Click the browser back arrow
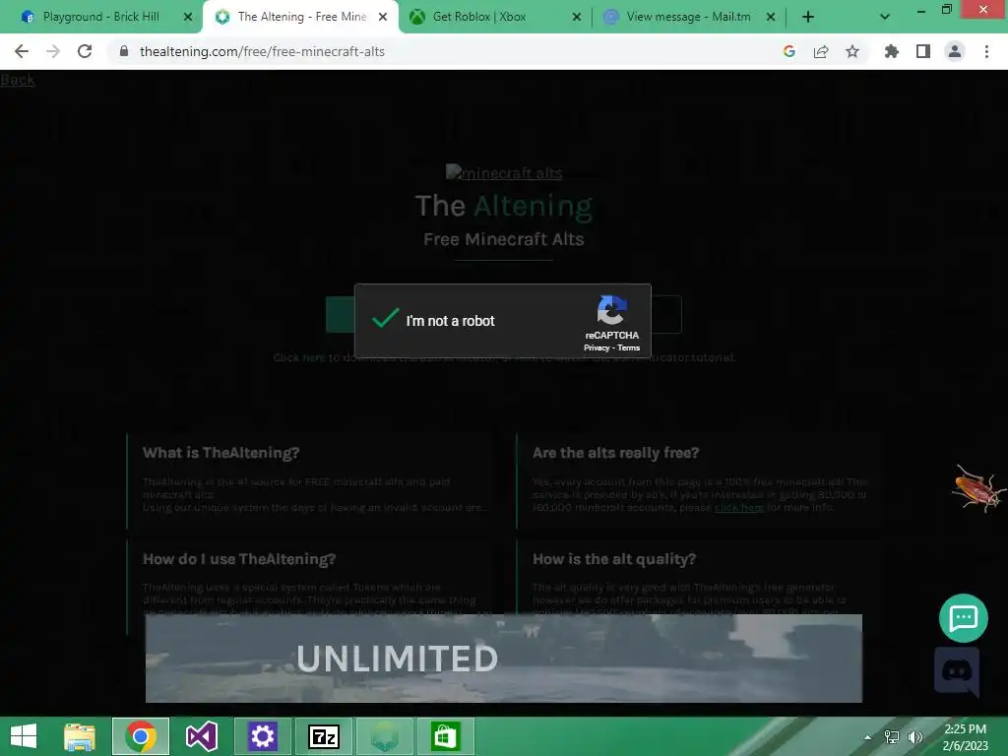 click(x=22, y=51)
